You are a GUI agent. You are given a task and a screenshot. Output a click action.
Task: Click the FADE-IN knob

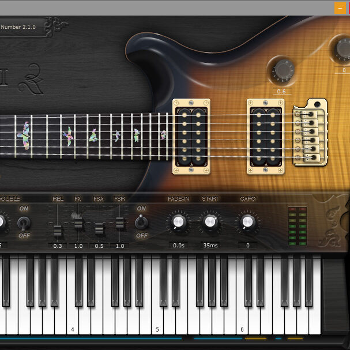point(178,221)
